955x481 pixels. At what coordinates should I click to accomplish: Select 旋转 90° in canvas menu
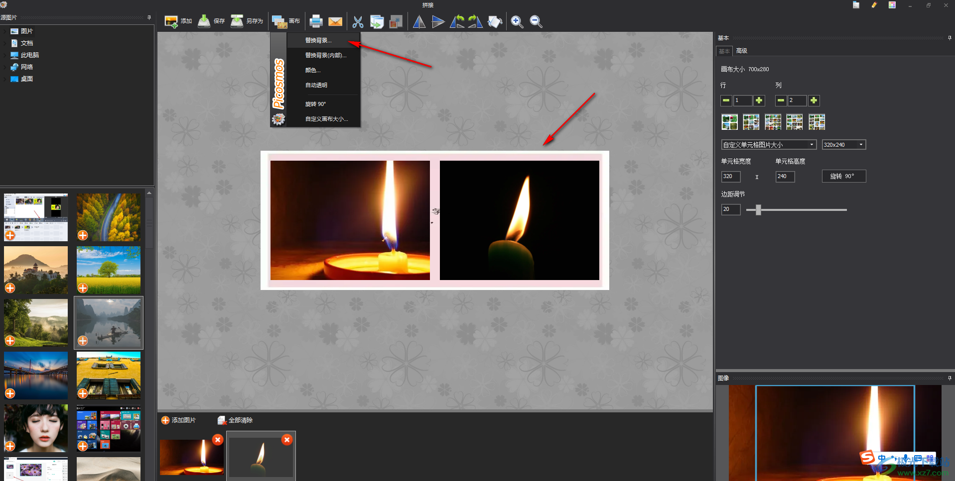[x=323, y=104]
